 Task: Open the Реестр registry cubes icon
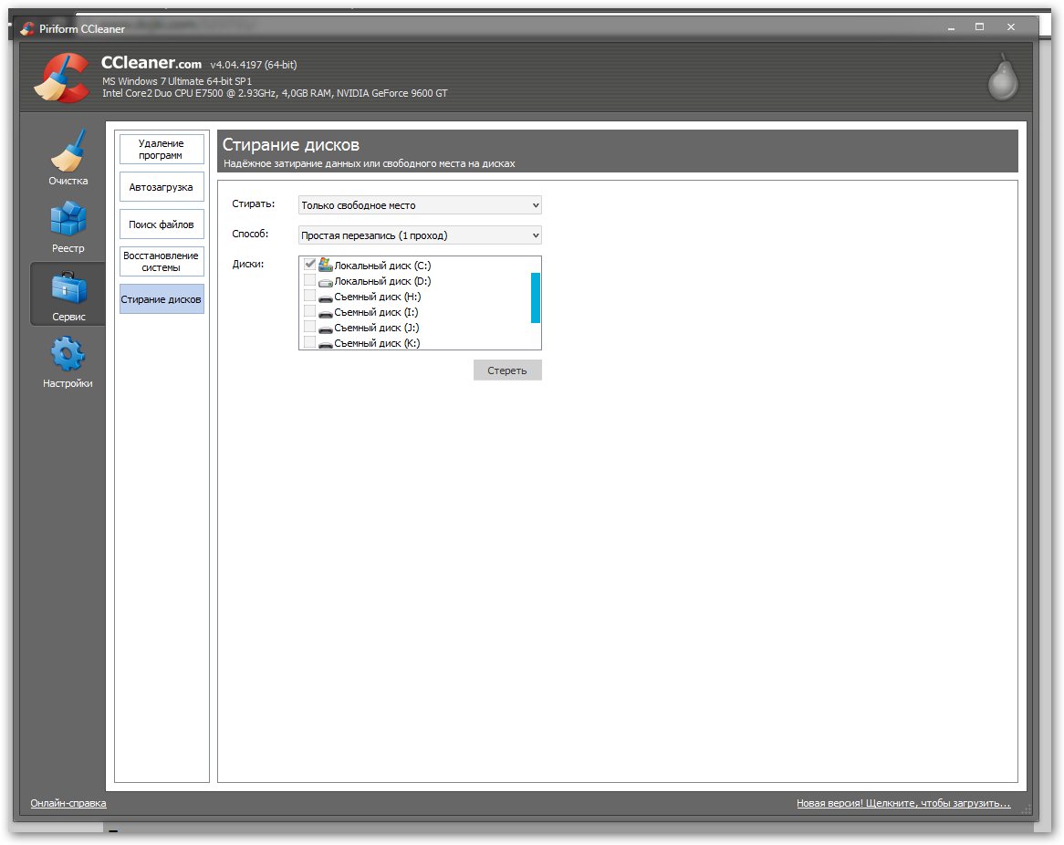68,219
